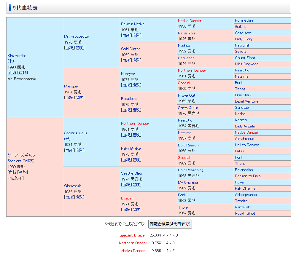This screenshot has width=307, height=254.
Task: Click 血統 link under Mr. Prospector
Action: (x=69, y=48)
